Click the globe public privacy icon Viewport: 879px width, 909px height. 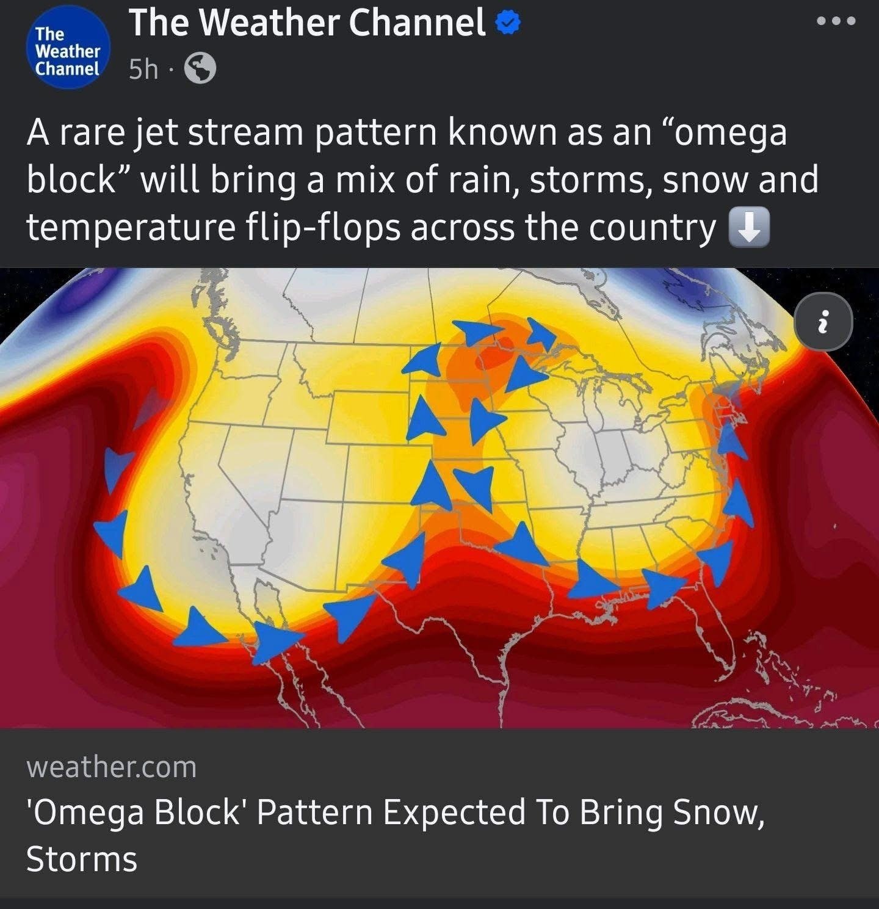[x=200, y=68]
